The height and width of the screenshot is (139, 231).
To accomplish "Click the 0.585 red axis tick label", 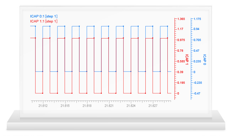I will [x=181, y=61].
